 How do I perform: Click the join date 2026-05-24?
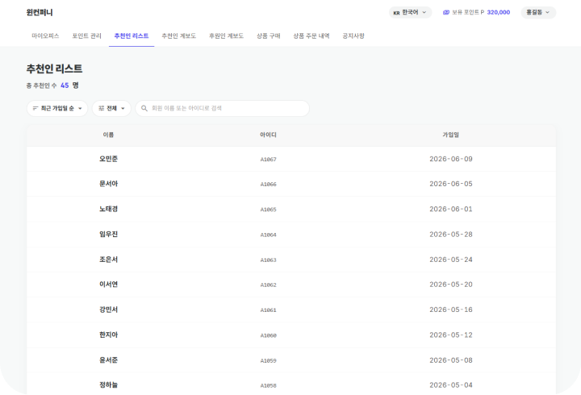[x=451, y=260]
